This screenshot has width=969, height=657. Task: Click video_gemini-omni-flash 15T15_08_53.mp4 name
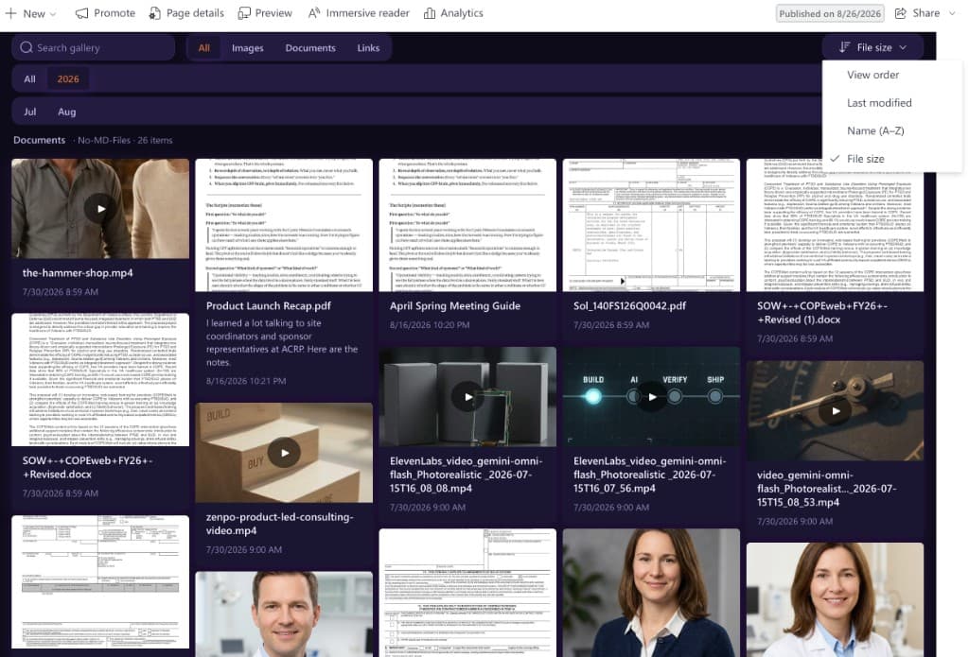coord(827,489)
